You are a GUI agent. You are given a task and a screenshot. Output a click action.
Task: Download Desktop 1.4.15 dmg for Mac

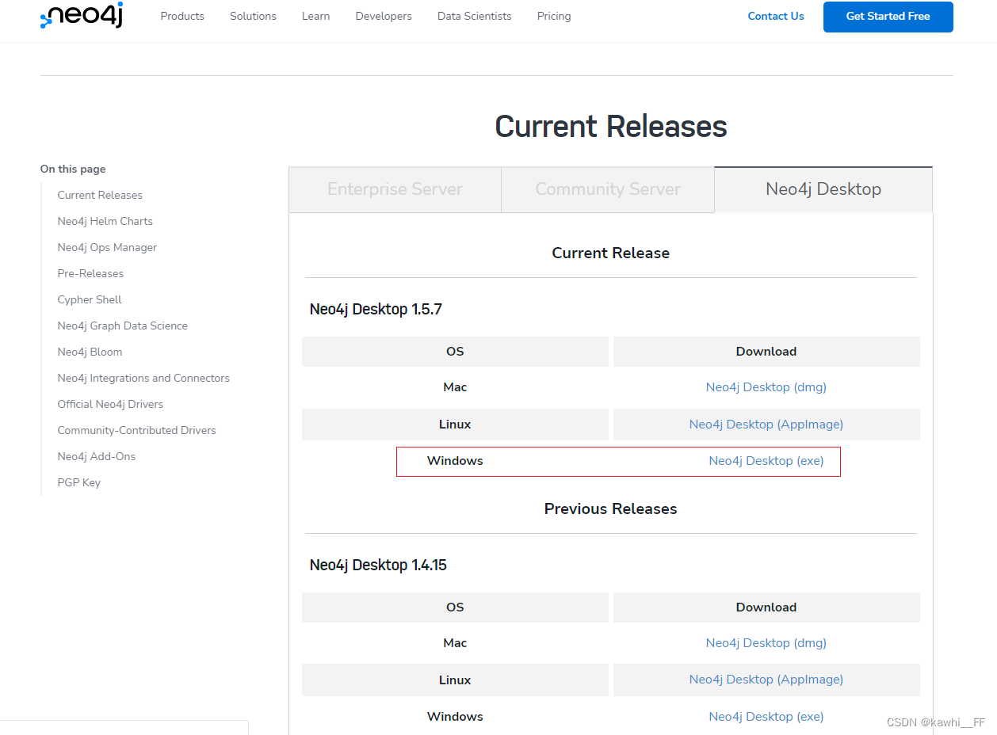pyautogui.click(x=766, y=643)
